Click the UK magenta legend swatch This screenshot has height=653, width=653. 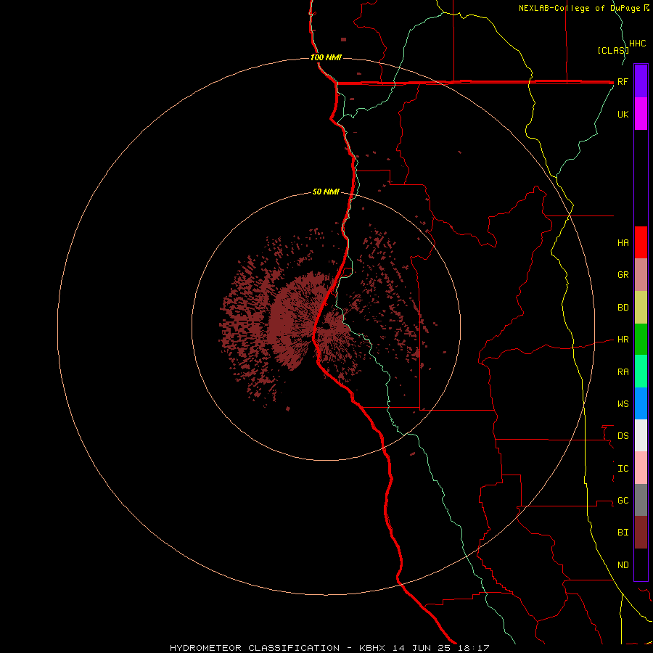[641, 114]
